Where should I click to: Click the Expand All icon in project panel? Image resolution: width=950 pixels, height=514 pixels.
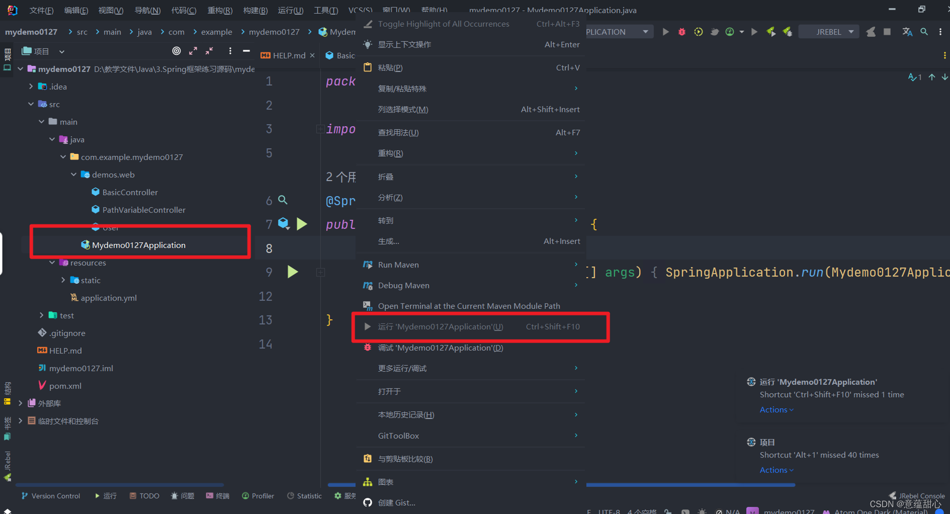193,51
